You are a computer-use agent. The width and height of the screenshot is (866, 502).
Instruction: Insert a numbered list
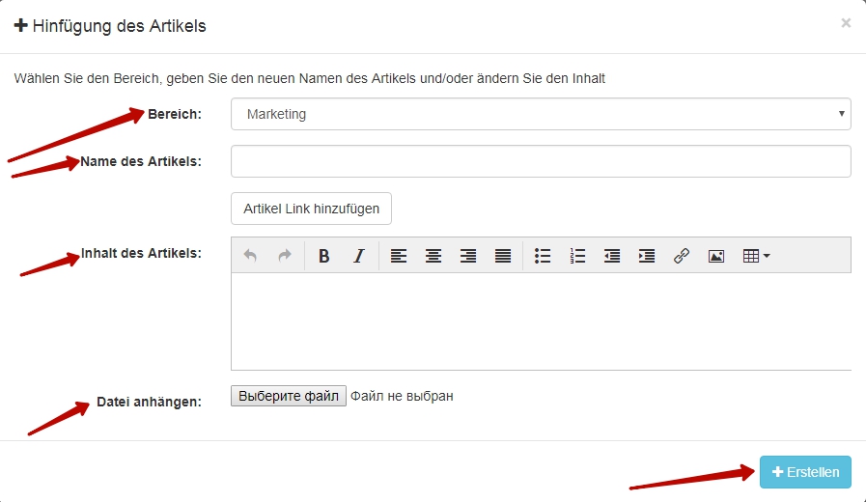[577, 256]
